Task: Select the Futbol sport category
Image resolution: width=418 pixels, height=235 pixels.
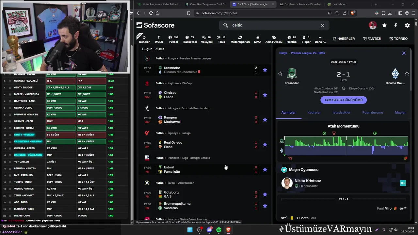Action: click(173, 39)
